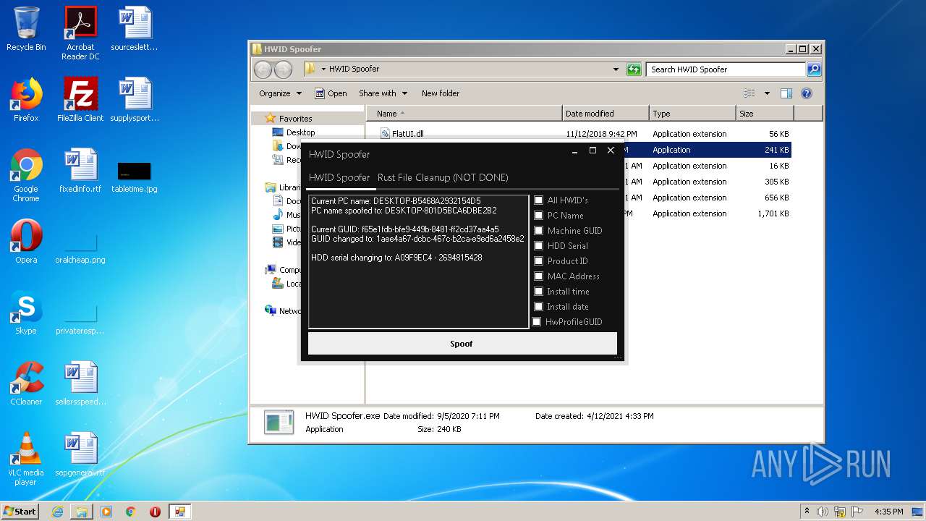Select Favorites in Explorer navigation pane

click(x=295, y=119)
